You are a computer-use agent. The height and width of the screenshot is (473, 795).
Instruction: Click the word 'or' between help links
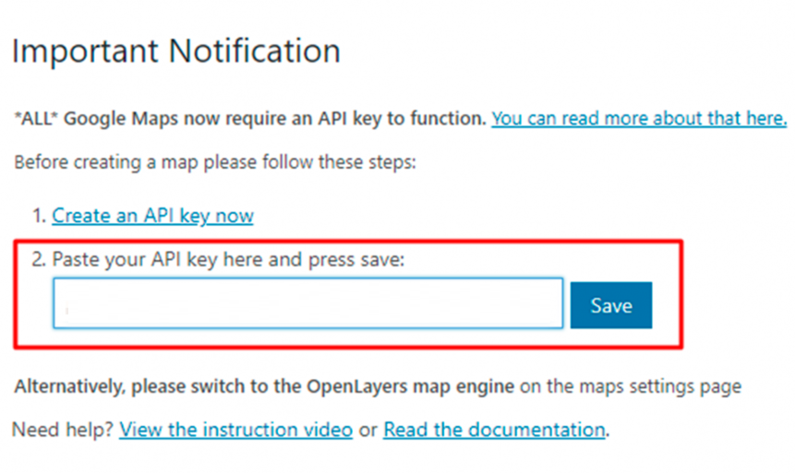[368, 431]
